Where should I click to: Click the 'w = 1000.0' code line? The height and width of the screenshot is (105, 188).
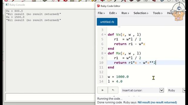pos(118,77)
